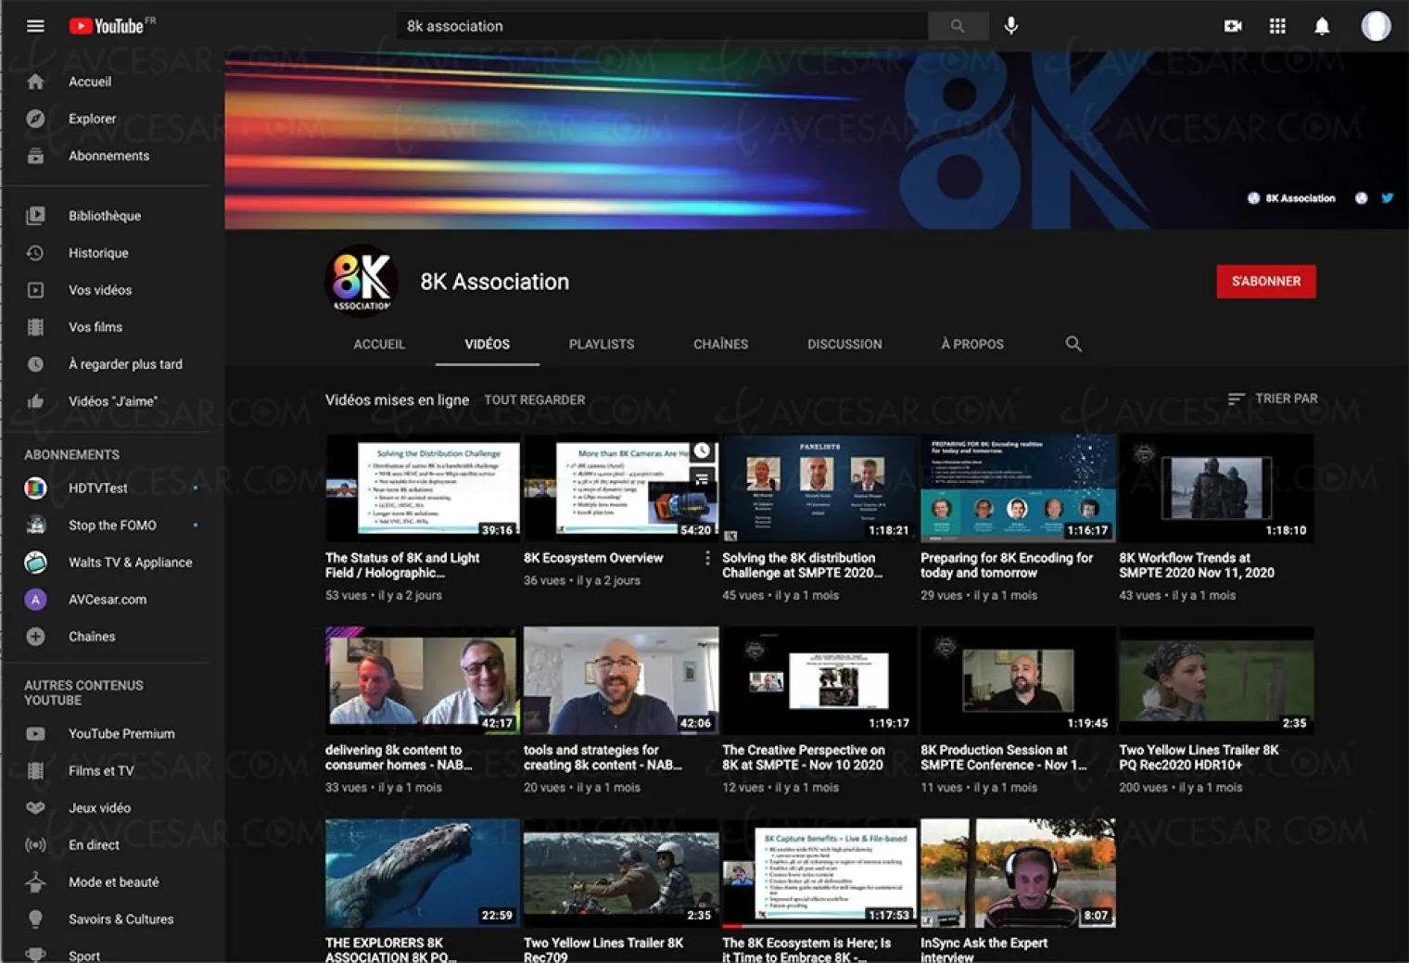Viewport: 1409px width, 963px height.
Task: Open The Status of 8K and Light Field thumbnail
Action: pos(423,488)
